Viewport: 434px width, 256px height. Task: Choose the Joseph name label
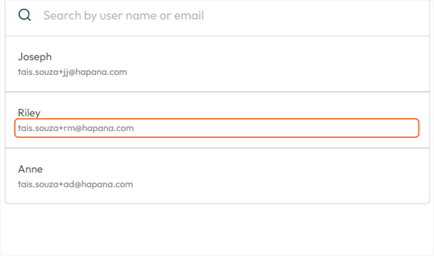35,57
